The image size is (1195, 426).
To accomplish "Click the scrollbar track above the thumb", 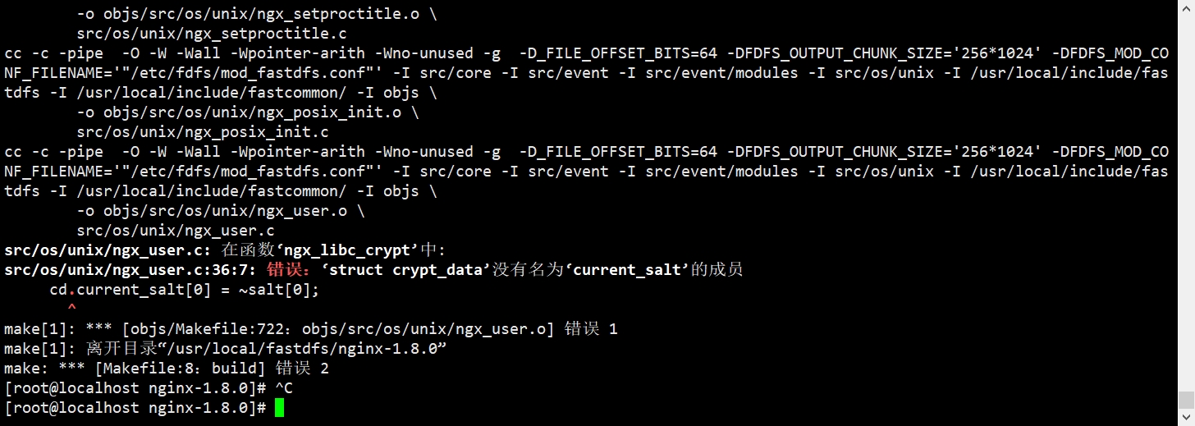I will (1186, 195).
